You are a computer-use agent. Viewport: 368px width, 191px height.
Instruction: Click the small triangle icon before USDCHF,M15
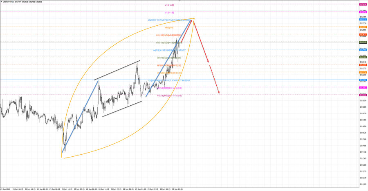pos(1,2)
